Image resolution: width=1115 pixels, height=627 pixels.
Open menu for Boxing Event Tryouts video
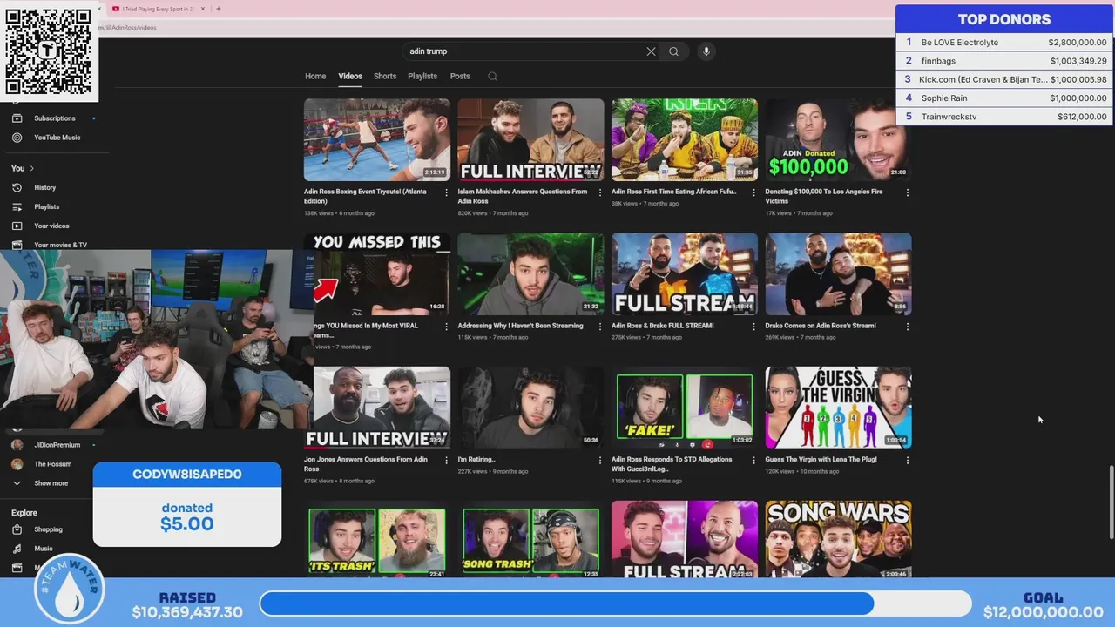tap(446, 192)
